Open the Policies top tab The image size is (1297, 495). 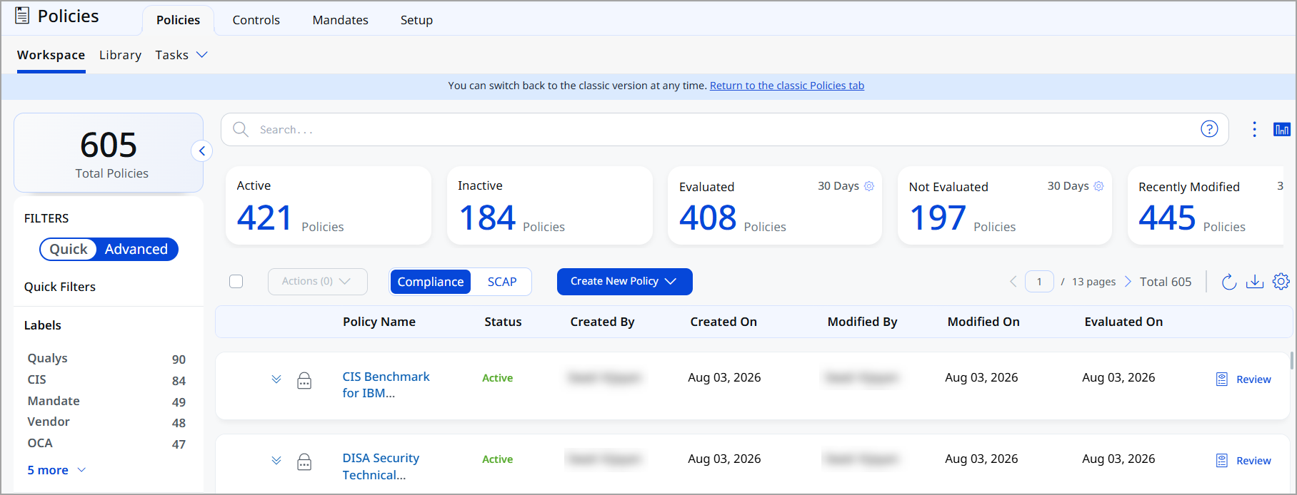178,20
